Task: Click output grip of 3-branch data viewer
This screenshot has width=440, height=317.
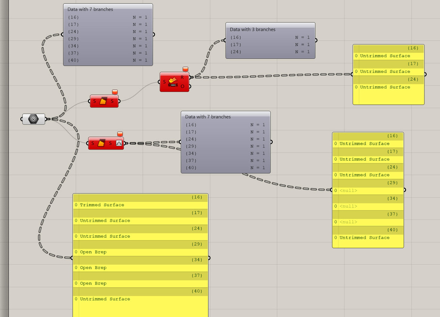Action: (x=316, y=40)
